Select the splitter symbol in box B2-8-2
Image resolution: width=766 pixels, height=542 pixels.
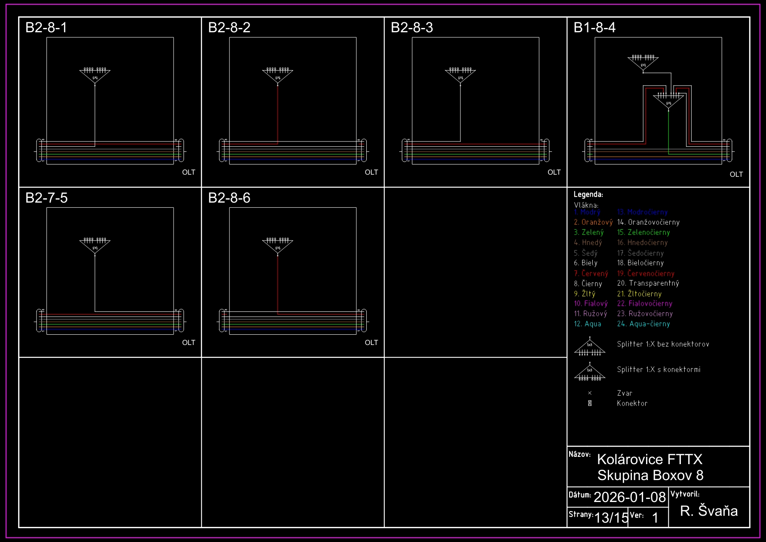[x=278, y=75]
